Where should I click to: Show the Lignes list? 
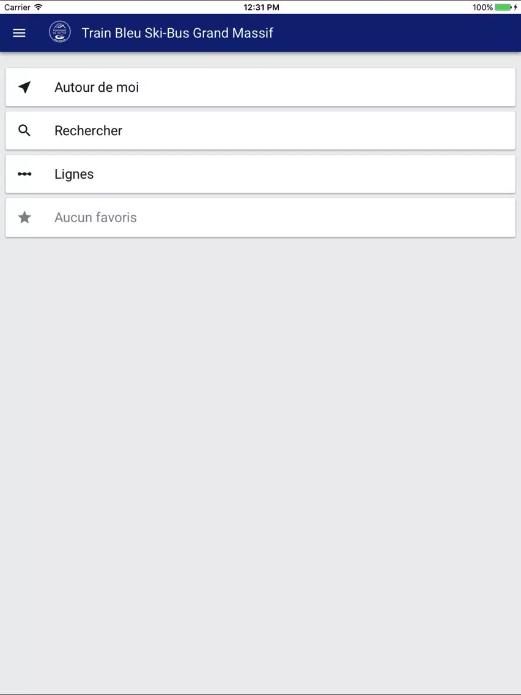pyautogui.click(x=260, y=174)
